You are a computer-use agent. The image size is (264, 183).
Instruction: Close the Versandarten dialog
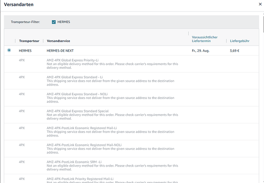(x=260, y=5)
